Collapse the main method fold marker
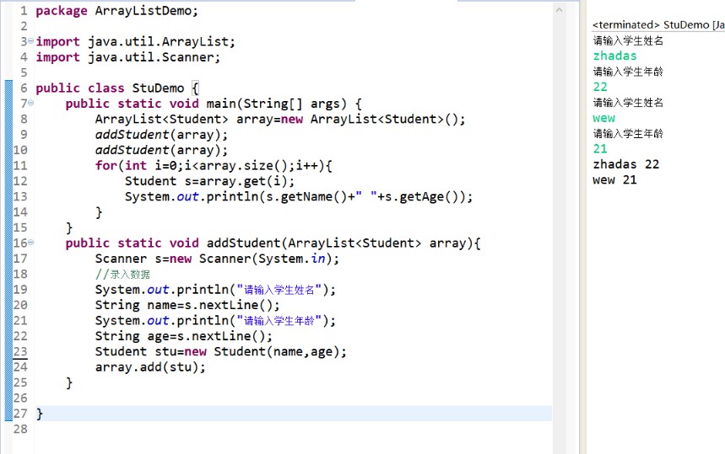 pyautogui.click(x=30, y=103)
